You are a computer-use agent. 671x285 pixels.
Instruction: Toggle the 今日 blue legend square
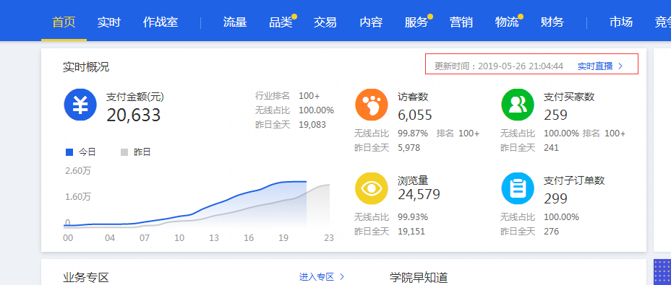pyautogui.click(x=69, y=152)
